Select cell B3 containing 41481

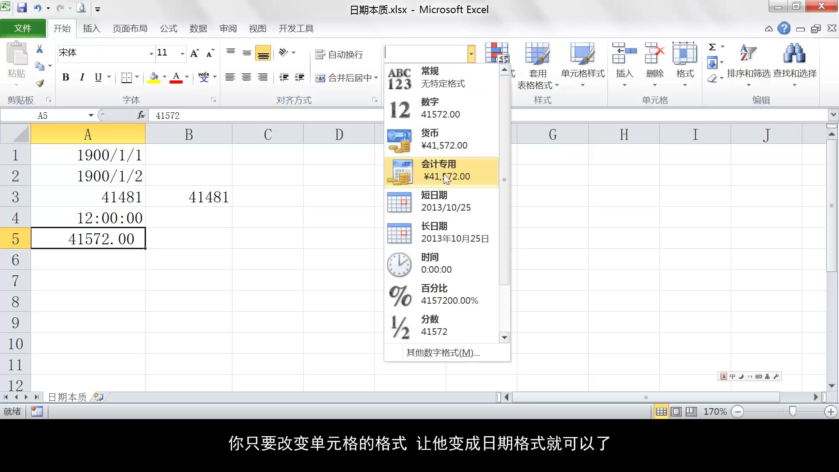pyautogui.click(x=189, y=197)
